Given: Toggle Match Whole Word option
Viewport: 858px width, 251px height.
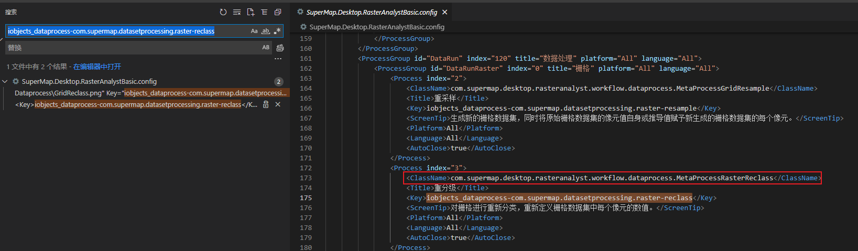Looking at the screenshot, I should [x=266, y=31].
